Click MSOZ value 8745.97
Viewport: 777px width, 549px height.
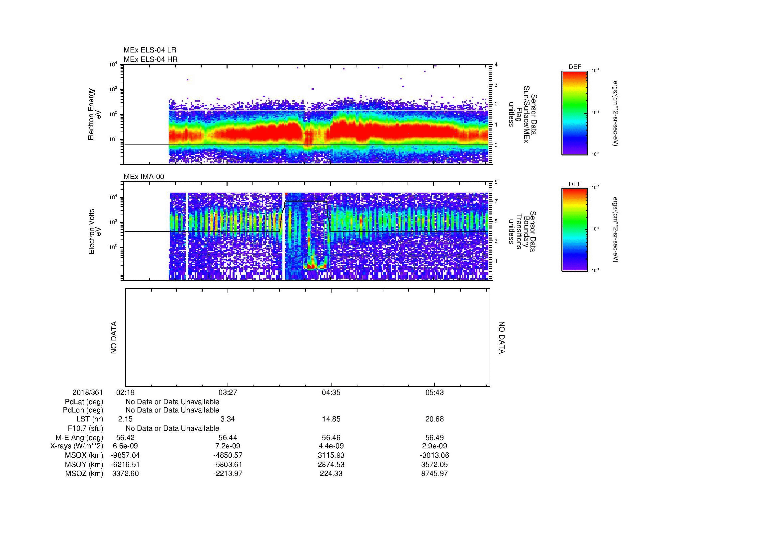tap(435, 474)
